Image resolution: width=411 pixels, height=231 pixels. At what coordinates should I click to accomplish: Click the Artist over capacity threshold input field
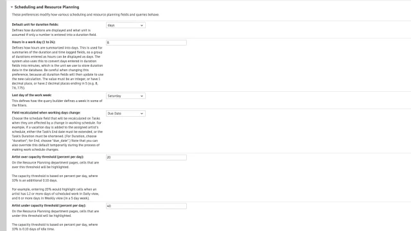point(146,157)
